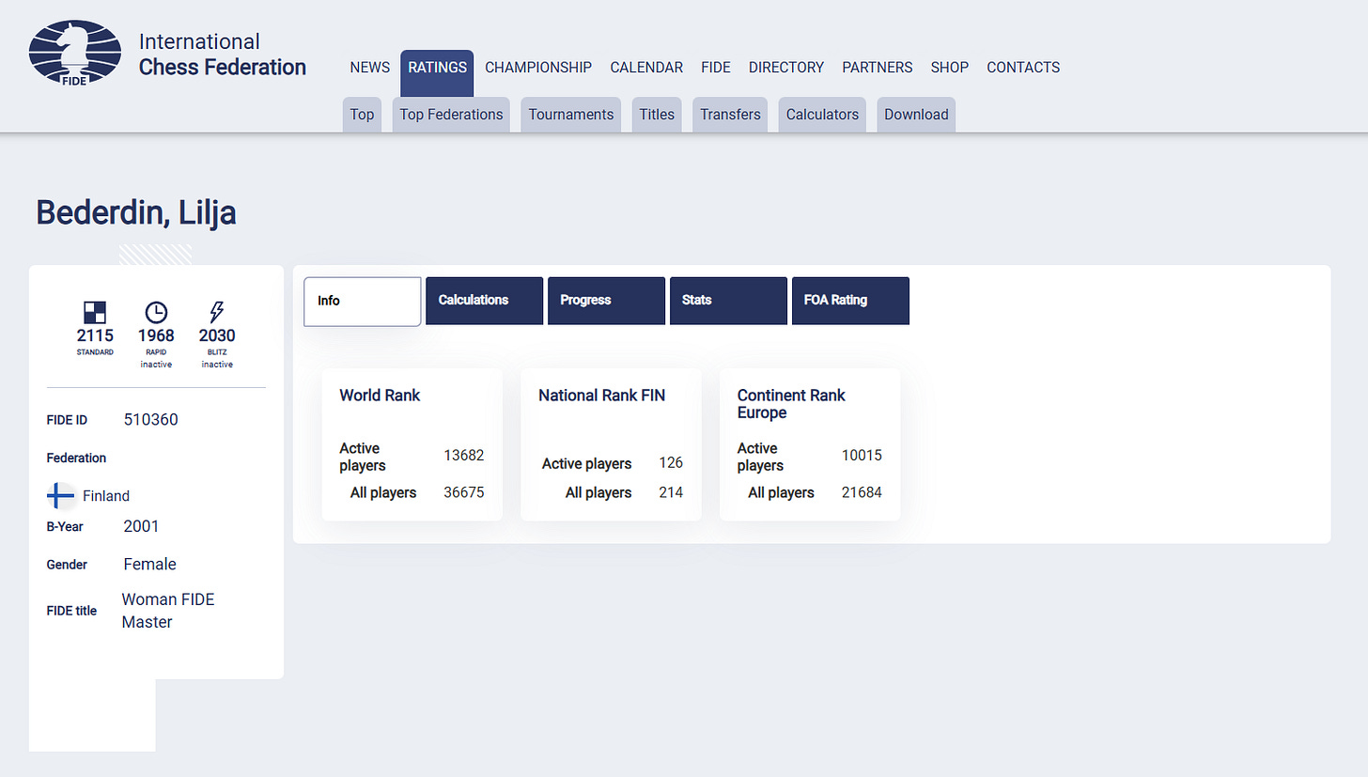Click the International Chess Federation title
1368x777 pixels.
(x=223, y=54)
